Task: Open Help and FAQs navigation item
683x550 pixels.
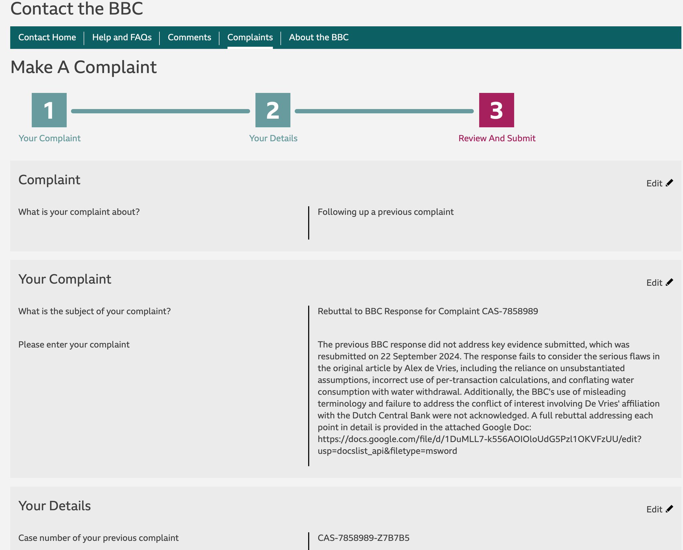Action: 122,37
